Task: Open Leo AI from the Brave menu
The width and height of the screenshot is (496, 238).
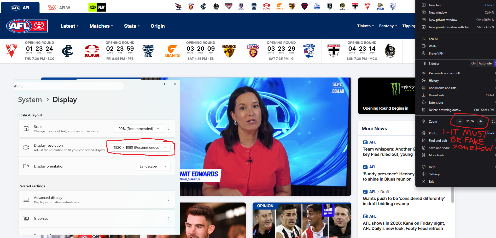Action: click(456, 39)
